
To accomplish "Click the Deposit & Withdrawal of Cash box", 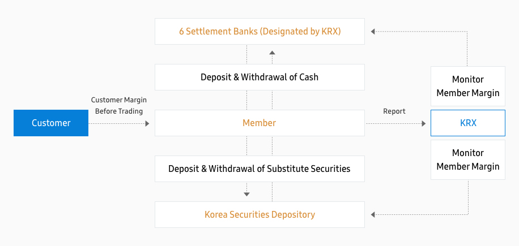I will [259, 77].
